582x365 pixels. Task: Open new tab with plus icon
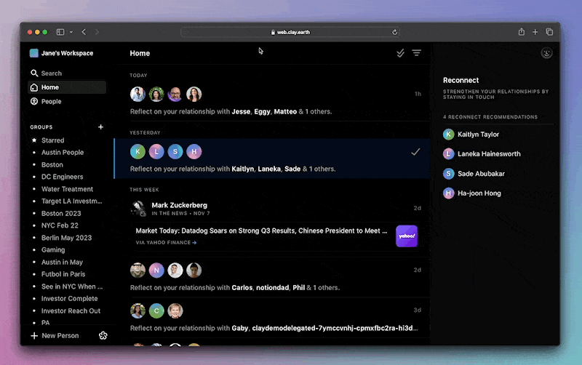point(535,32)
